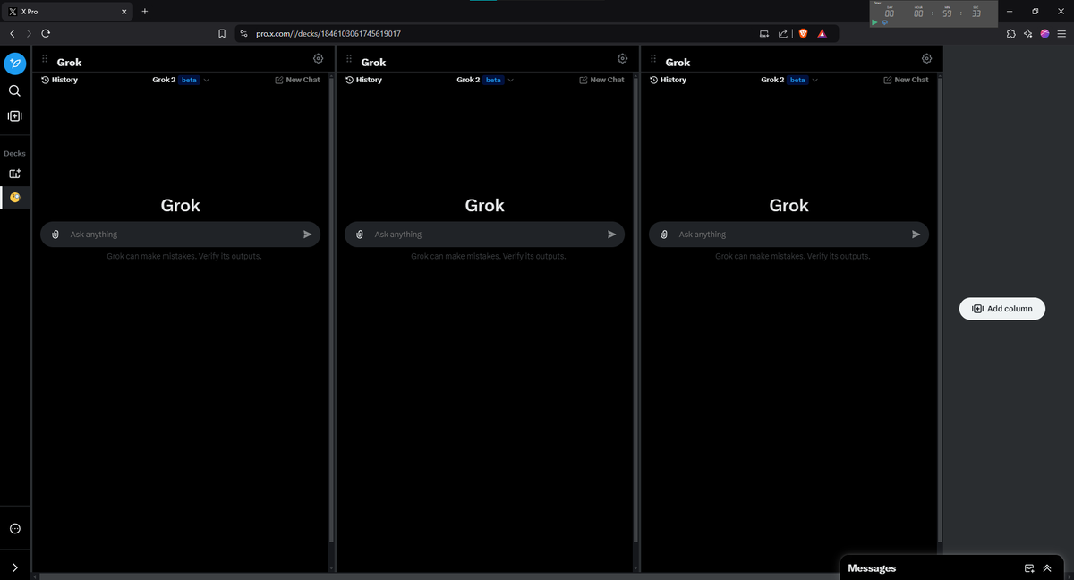The width and height of the screenshot is (1074, 580).
Task: Start a New Chat in right Grok column
Action: pos(906,80)
